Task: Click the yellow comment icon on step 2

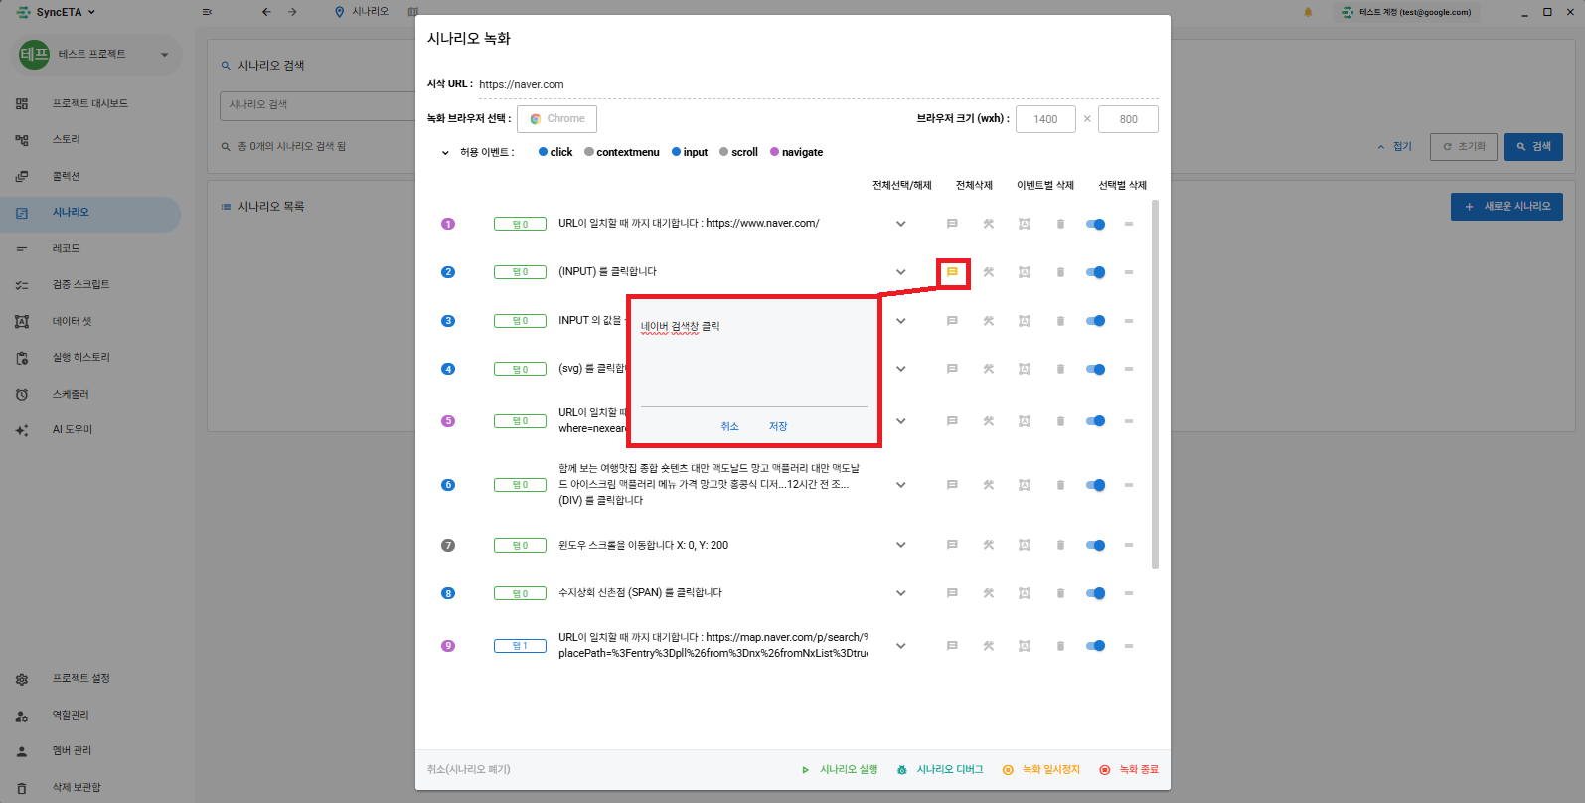Action: (x=952, y=272)
